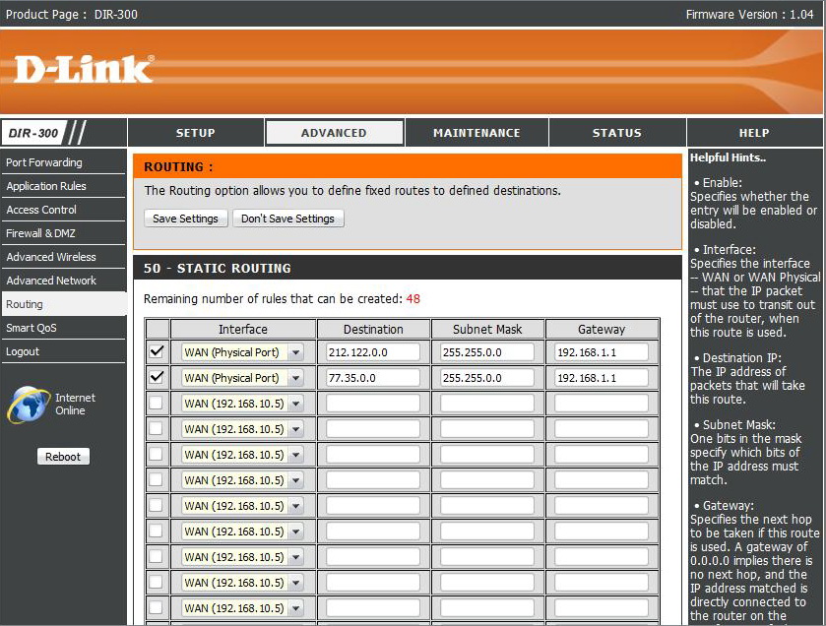
Task: Select the ADVANCED tab
Action: [x=334, y=133]
